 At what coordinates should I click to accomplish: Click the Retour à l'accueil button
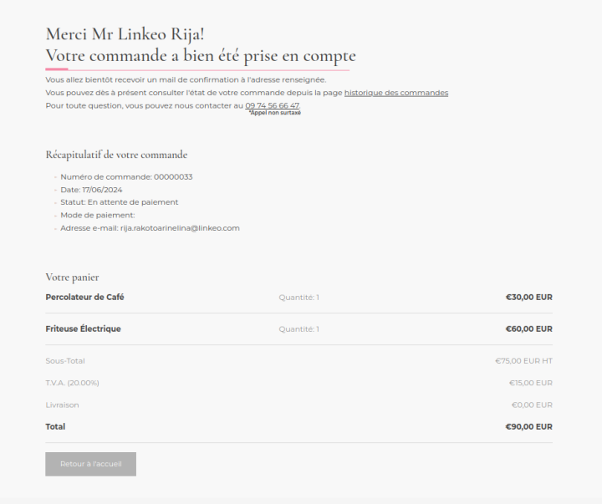tap(90, 464)
